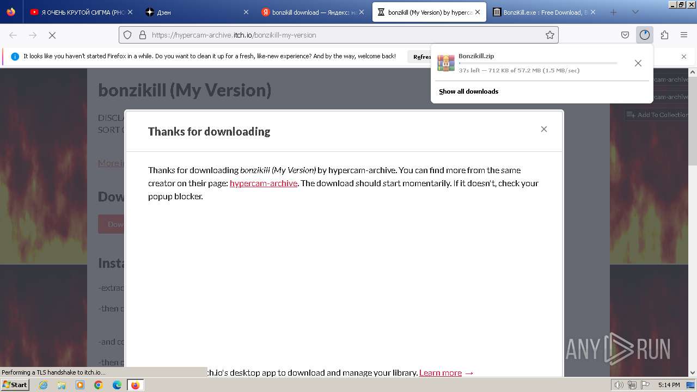This screenshot has width=697, height=392.
Task: Close the BonziKill.exe archive tab
Action: [x=592, y=12]
